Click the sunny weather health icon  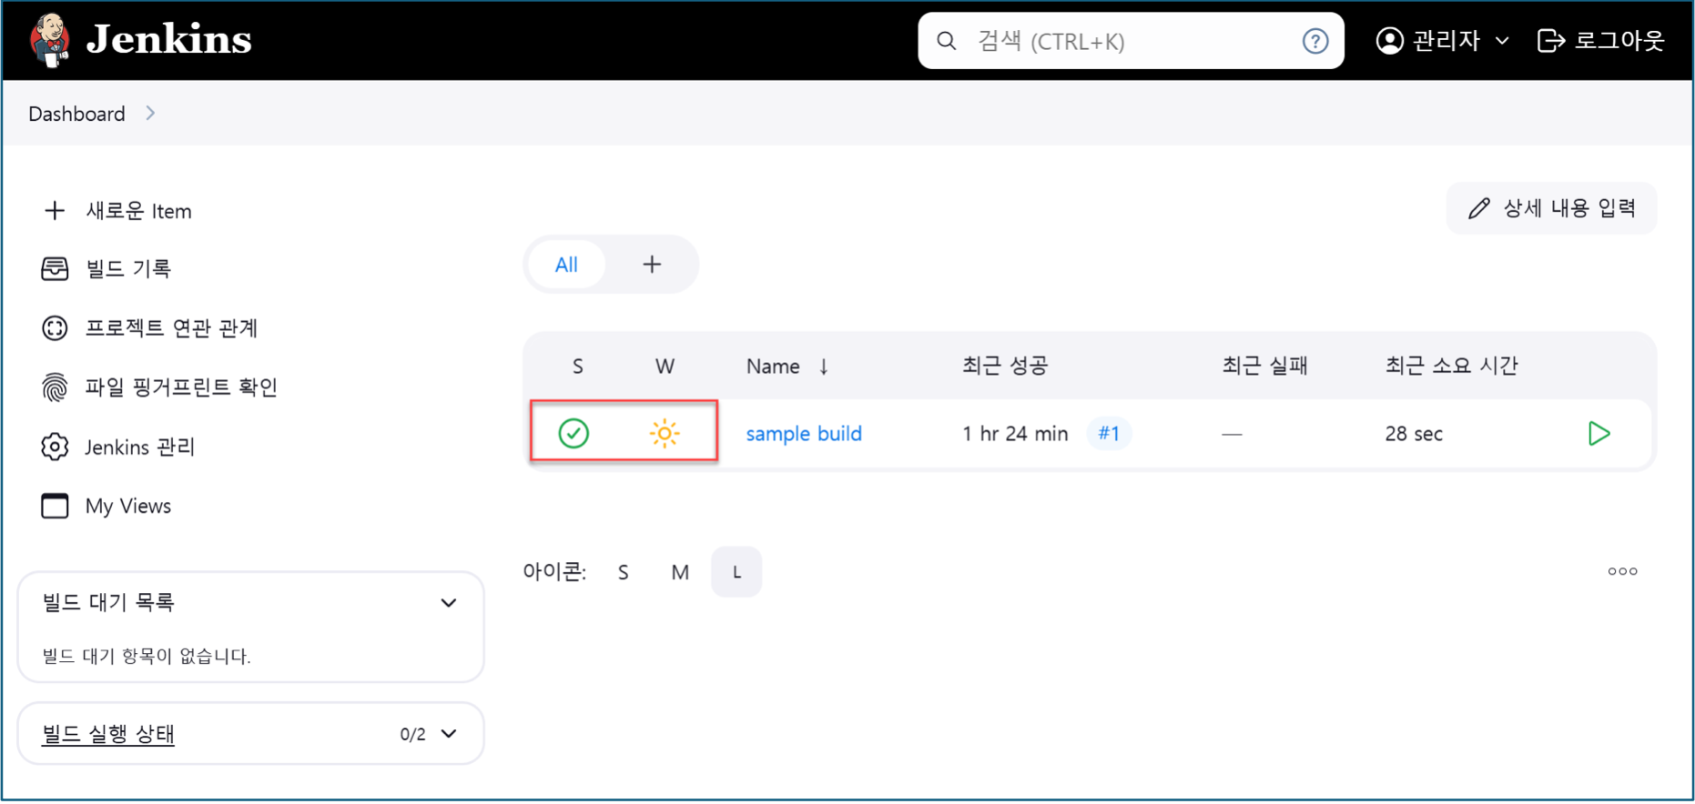click(x=665, y=434)
